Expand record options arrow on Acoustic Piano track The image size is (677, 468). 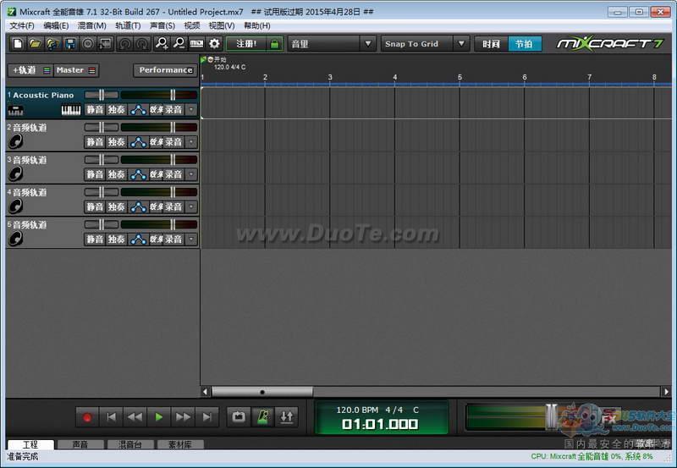191,110
